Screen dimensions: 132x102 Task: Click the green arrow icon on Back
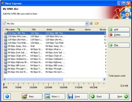pos(93,96)
